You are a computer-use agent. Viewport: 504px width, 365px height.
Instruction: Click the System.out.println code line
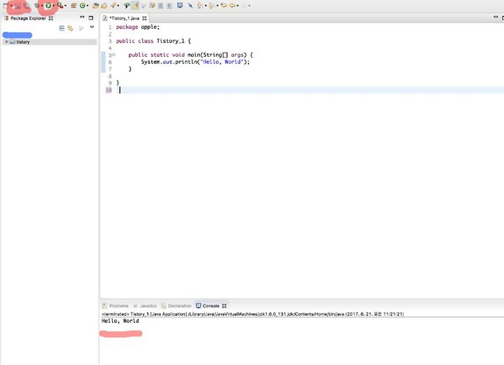coord(195,62)
